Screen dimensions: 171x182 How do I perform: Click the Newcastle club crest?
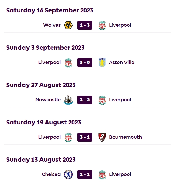click(68, 100)
